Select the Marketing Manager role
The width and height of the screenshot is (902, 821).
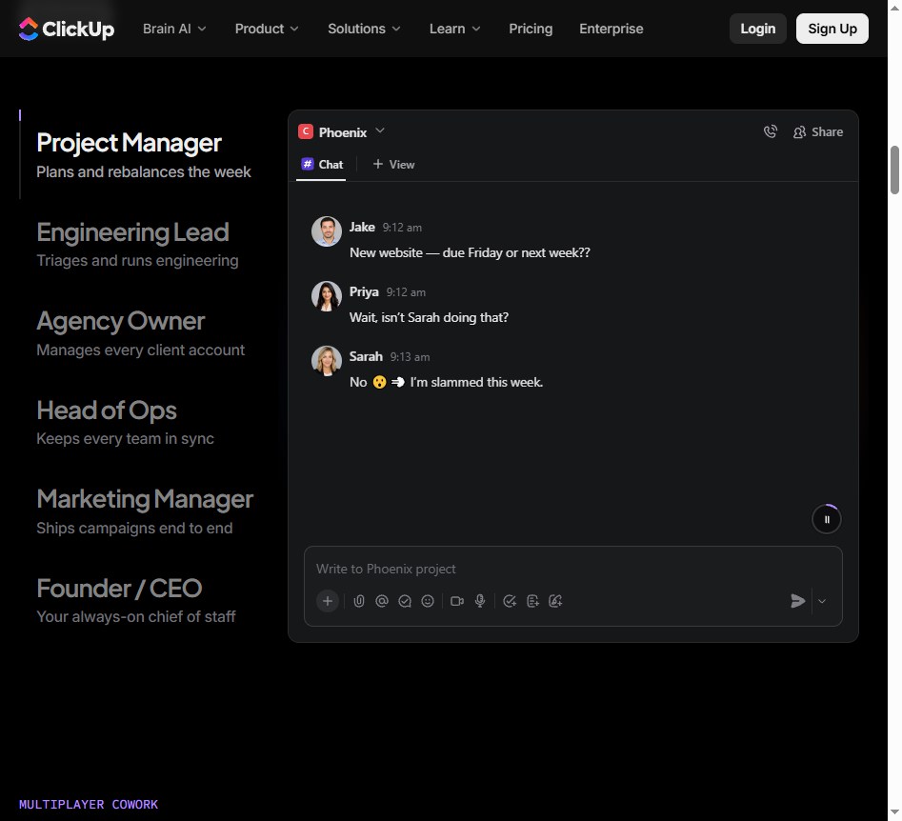click(x=145, y=511)
